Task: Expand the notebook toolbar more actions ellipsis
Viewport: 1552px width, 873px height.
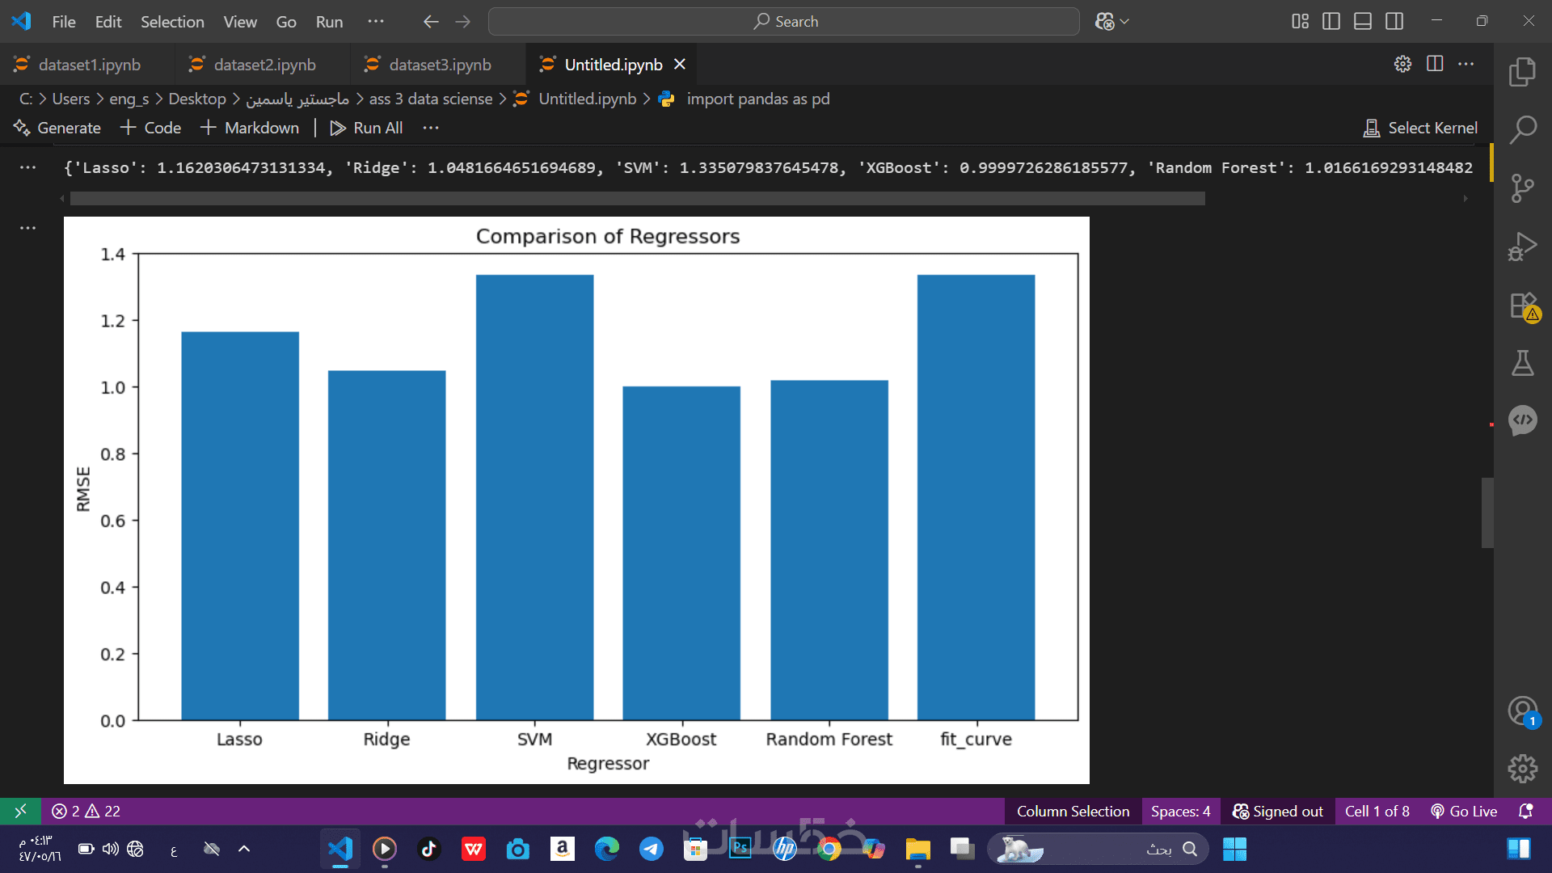Action: coord(431,128)
